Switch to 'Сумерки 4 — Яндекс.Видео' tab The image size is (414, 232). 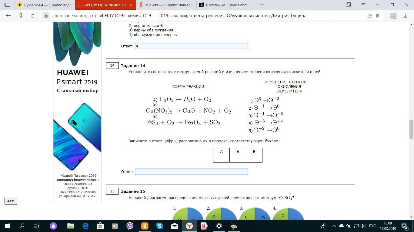click(x=44, y=5)
